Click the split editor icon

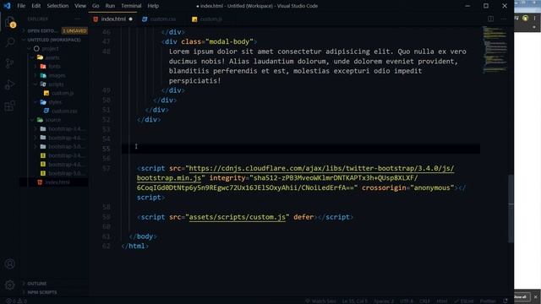(x=490, y=19)
